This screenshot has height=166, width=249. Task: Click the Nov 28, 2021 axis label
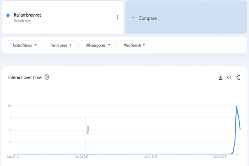click(x=82, y=157)
